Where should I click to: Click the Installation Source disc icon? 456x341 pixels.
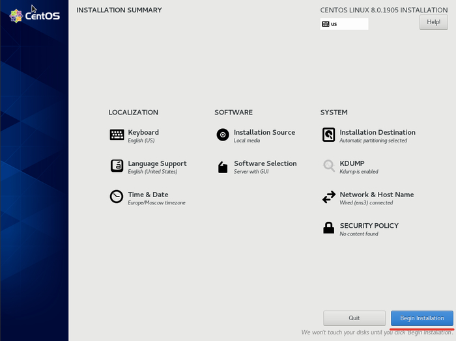point(223,135)
